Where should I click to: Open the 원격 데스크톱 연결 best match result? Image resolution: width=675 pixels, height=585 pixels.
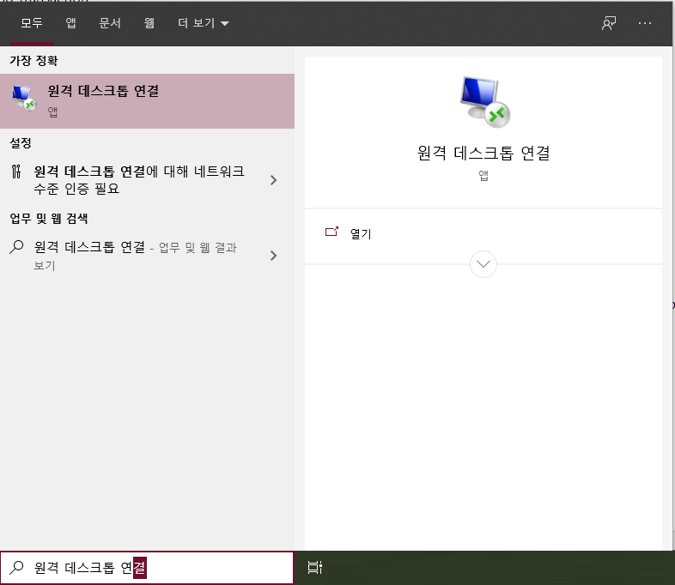pos(147,101)
